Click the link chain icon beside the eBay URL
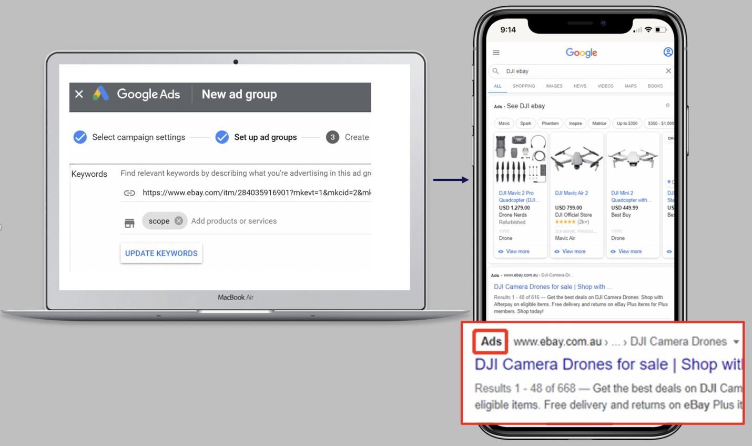The height and width of the screenshot is (446, 752). (x=129, y=192)
